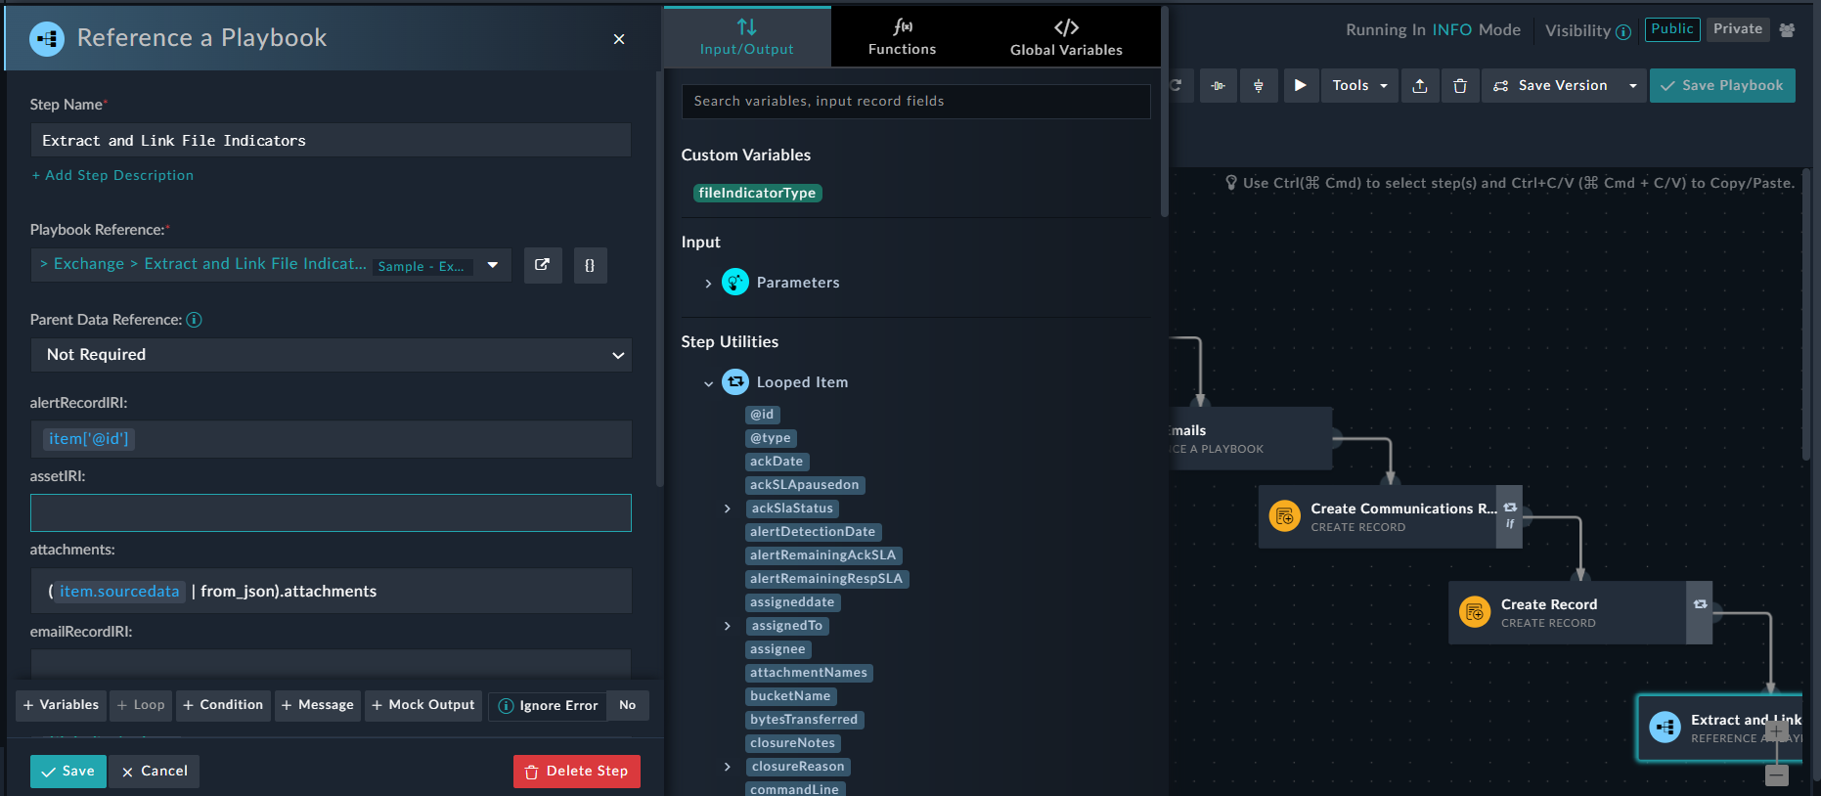This screenshot has height=796, width=1821.
Task: Click the Reference a Playbook header icon
Action: point(47,38)
